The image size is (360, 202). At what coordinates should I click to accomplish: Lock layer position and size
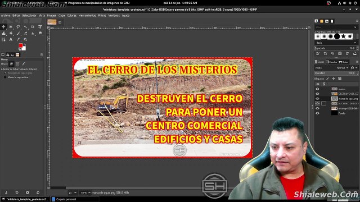[x=334, y=79]
